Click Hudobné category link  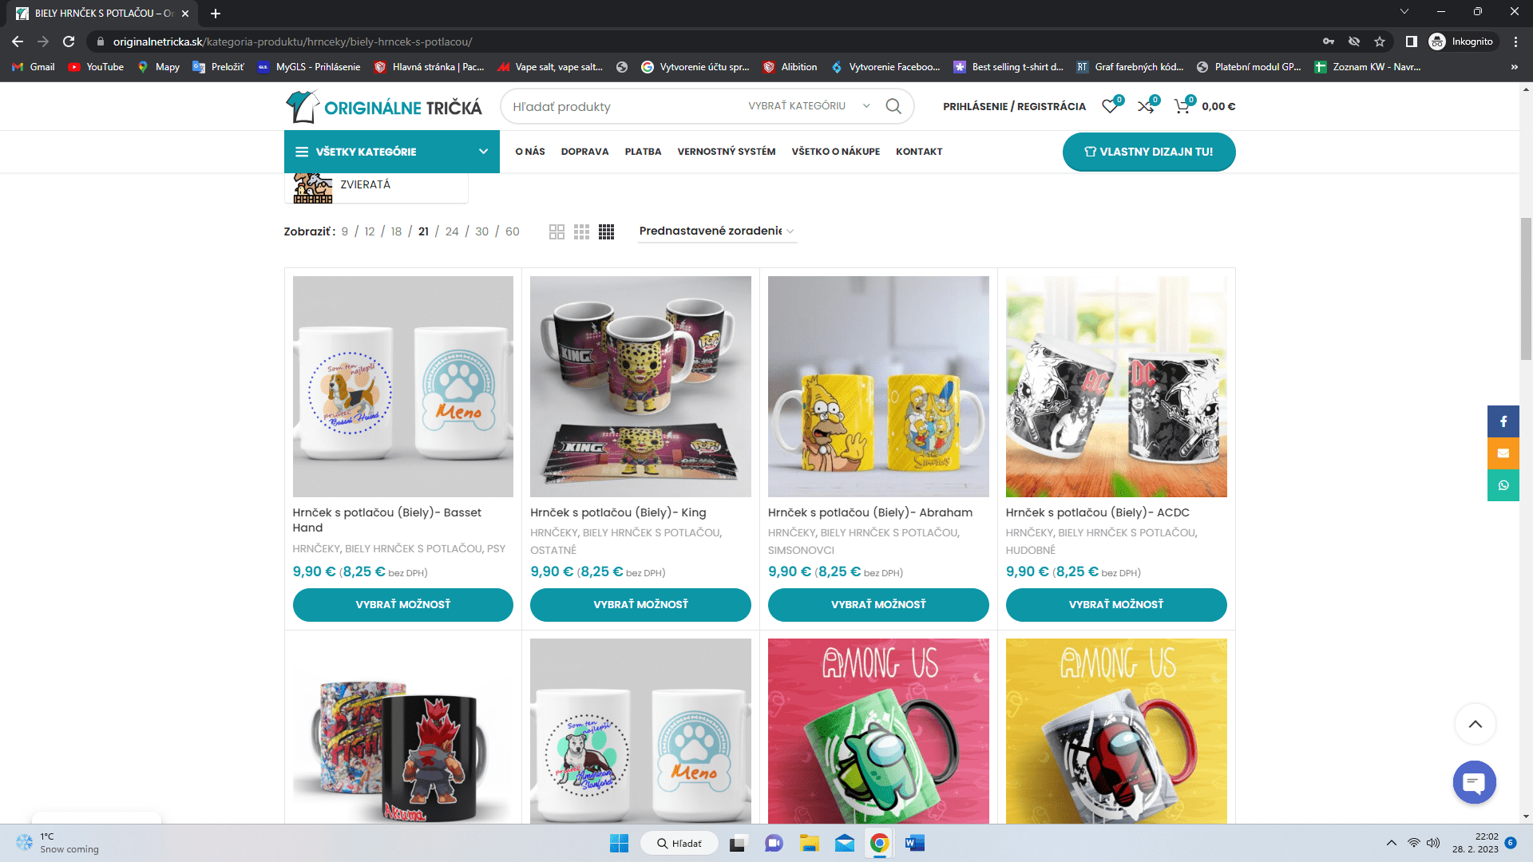click(x=1030, y=550)
